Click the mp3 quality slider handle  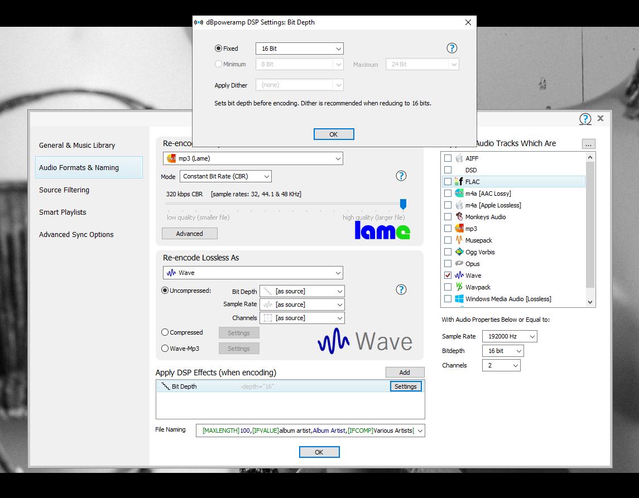tap(403, 205)
